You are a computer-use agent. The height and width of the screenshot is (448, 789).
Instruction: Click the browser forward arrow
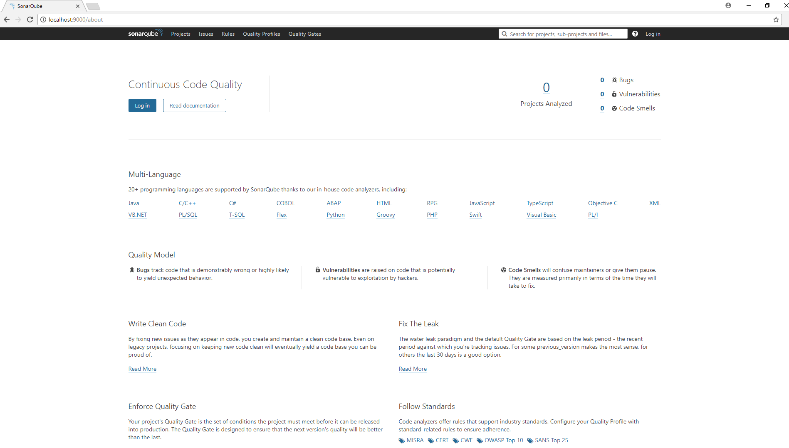coord(18,20)
